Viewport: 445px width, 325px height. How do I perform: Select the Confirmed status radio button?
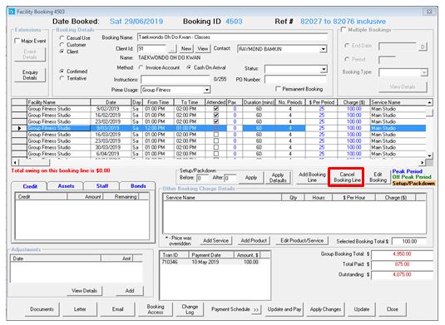[62, 71]
